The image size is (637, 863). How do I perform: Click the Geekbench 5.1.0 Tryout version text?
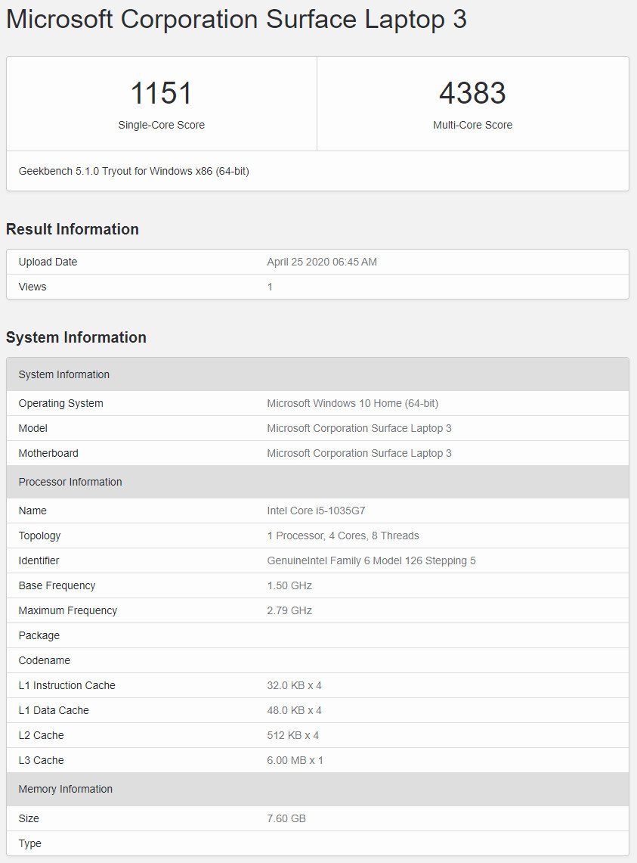[x=134, y=171]
